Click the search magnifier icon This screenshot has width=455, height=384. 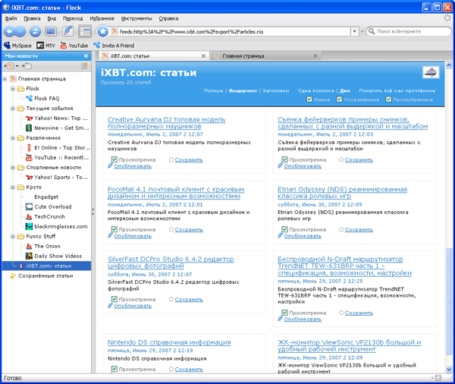[x=372, y=31]
